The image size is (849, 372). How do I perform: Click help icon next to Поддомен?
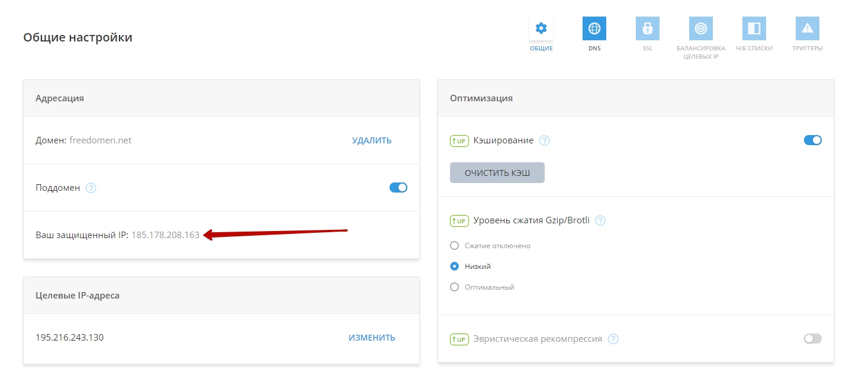pos(91,188)
